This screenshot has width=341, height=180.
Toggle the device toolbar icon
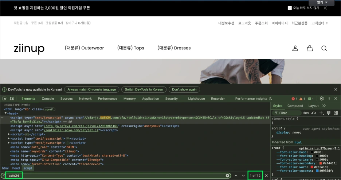12,99
